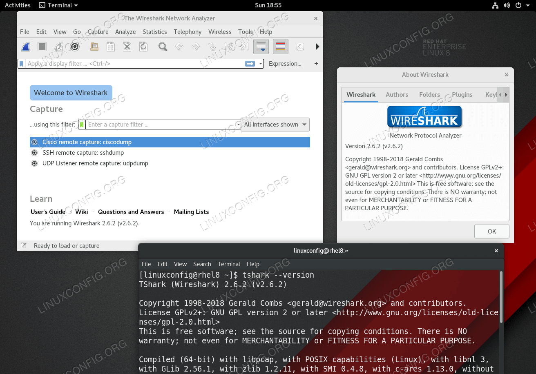
Task: Open Wireshark Statistics menu
Action: click(x=154, y=32)
